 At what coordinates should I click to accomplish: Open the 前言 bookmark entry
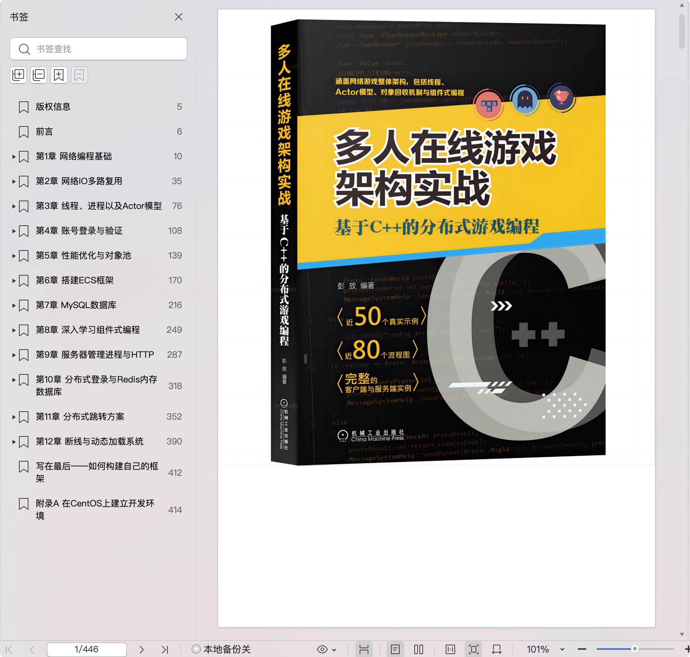(x=44, y=132)
